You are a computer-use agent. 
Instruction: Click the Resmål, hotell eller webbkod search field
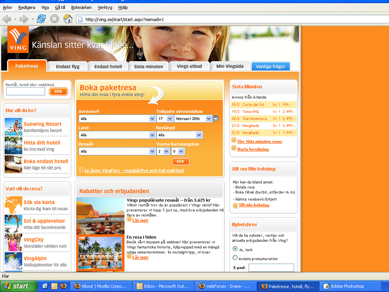click(25, 91)
